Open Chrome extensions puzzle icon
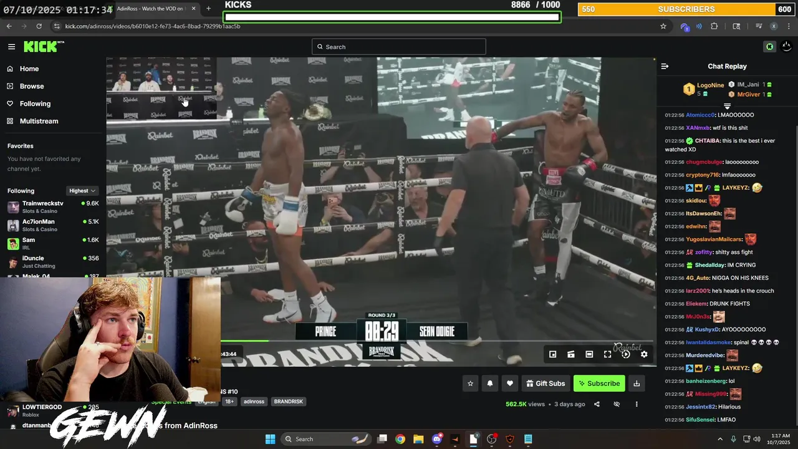Screen dimensions: 798x449 (x=714, y=26)
